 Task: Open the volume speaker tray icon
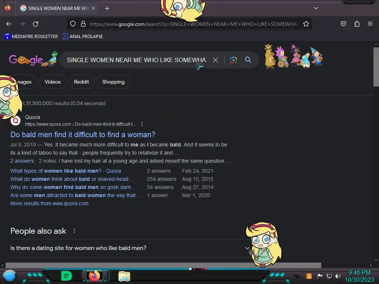[338, 276]
